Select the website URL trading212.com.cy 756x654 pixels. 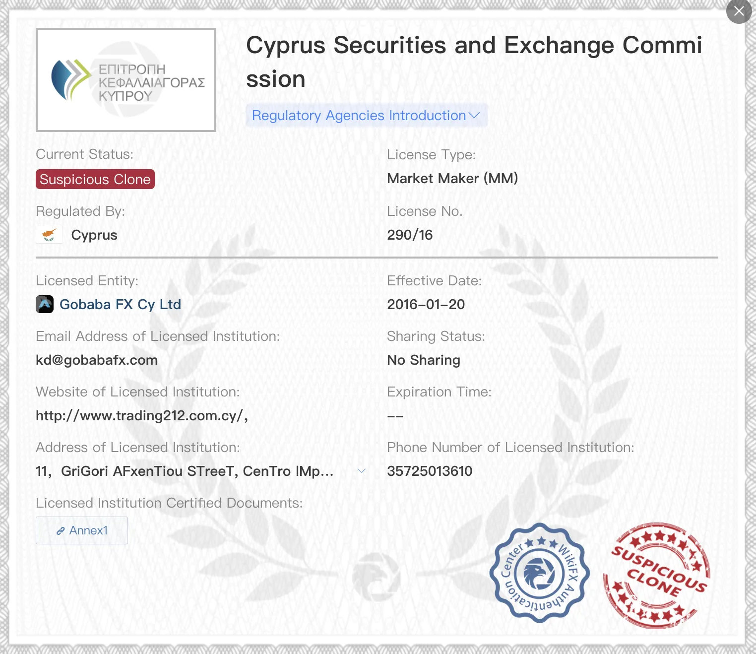[142, 415]
